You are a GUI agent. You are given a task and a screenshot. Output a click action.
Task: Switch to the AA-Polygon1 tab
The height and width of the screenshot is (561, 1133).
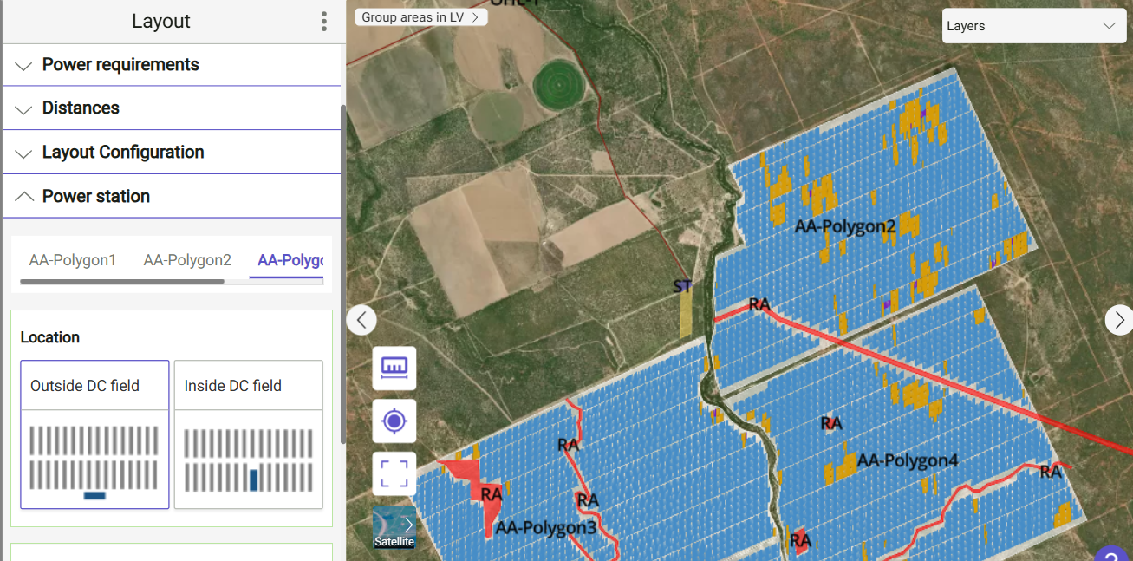click(x=73, y=260)
